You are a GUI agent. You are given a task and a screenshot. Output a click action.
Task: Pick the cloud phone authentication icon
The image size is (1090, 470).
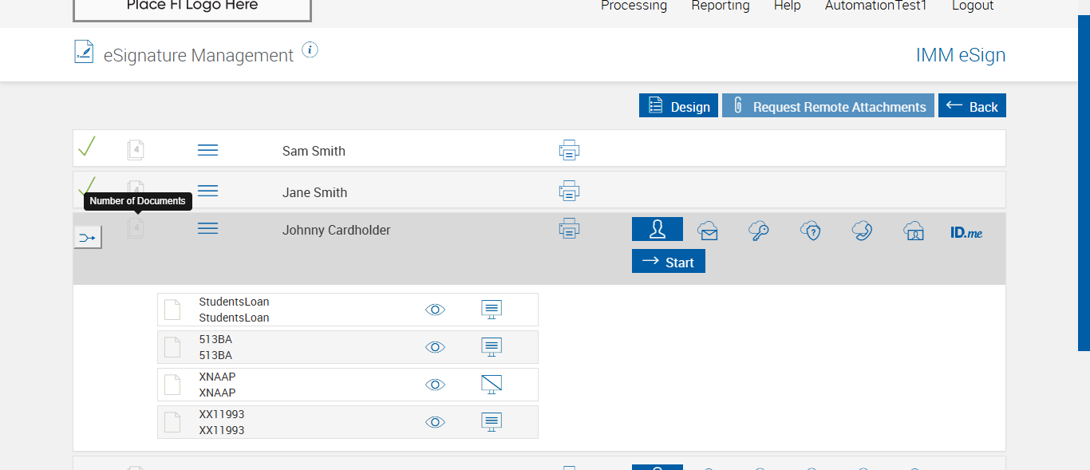862,231
